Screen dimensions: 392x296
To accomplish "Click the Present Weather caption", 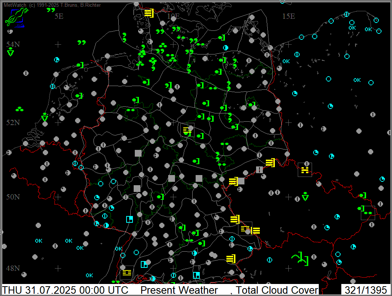I will (x=179, y=290).
